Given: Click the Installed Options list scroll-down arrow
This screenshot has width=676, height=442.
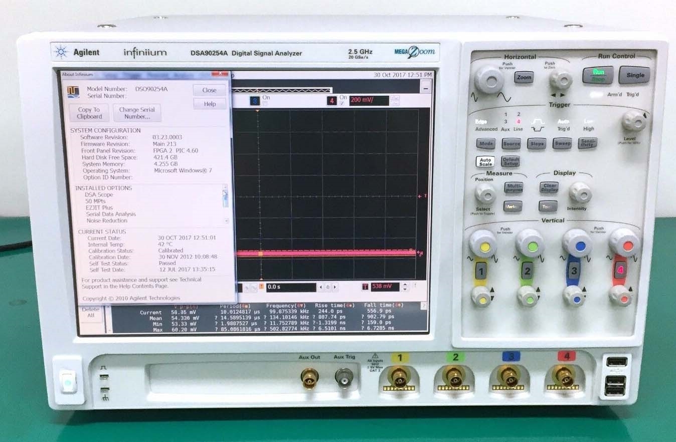Looking at the screenshot, I should [x=226, y=220].
